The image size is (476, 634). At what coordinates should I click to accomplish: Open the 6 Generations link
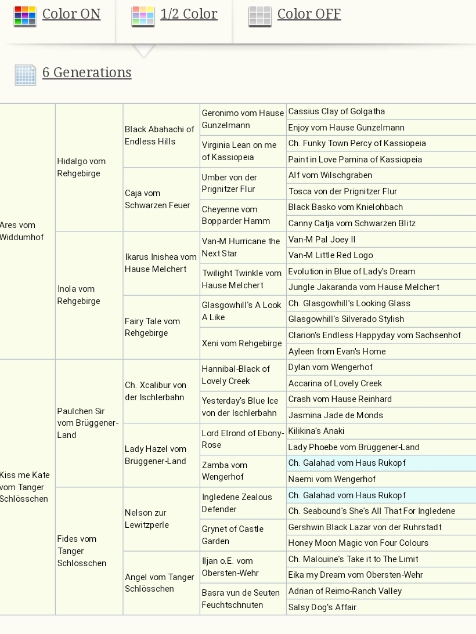(87, 73)
